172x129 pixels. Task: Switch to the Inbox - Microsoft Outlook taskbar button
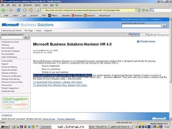pyautogui.click(x=99, y=127)
